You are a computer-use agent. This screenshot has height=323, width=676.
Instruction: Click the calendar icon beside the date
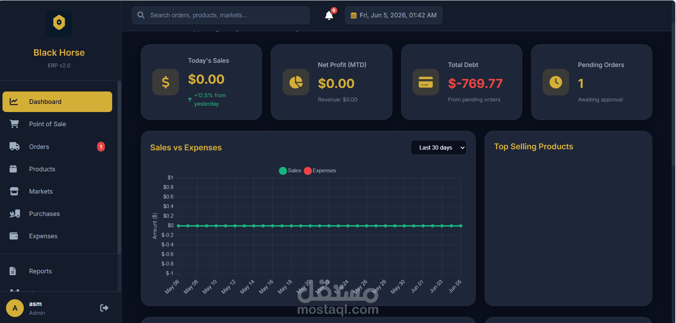353,16
